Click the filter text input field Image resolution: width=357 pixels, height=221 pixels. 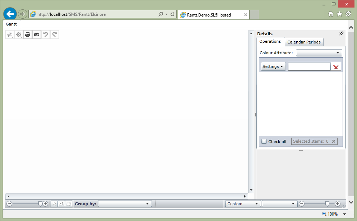coord(309,66)
